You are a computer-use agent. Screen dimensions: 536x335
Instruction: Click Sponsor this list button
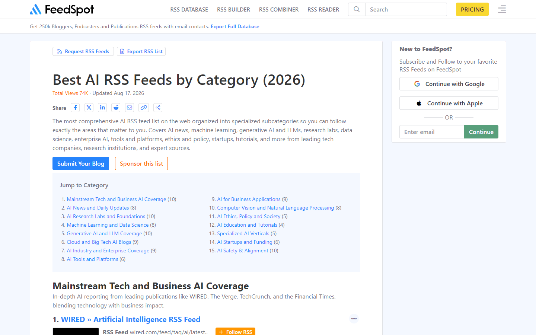[141, 163]
